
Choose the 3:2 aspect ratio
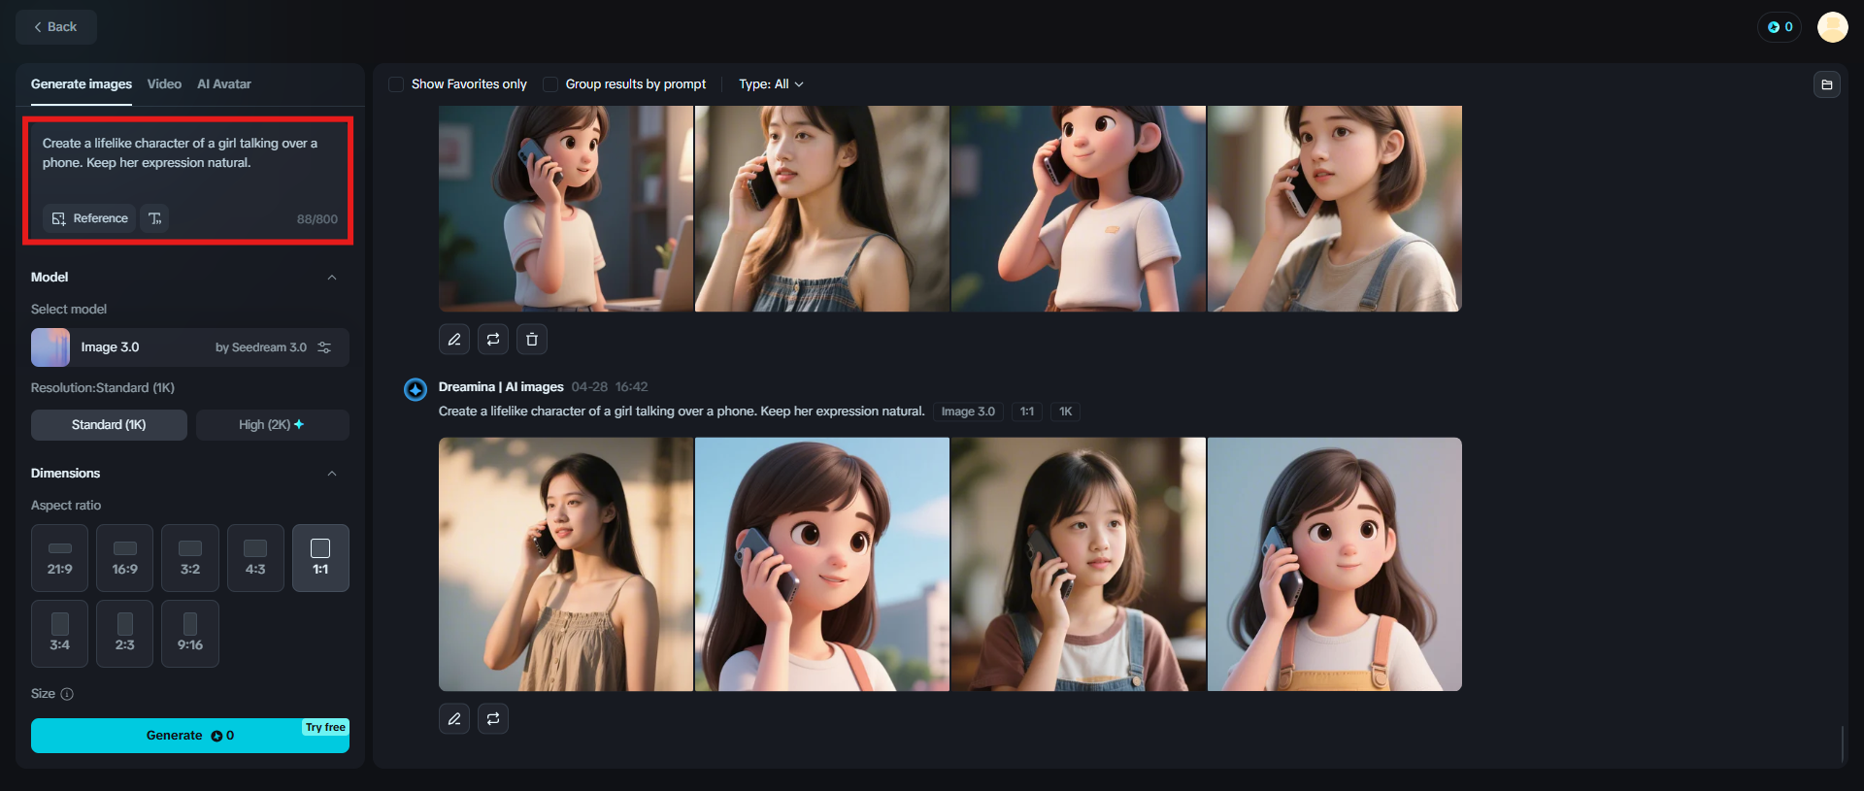pos(190,558)
